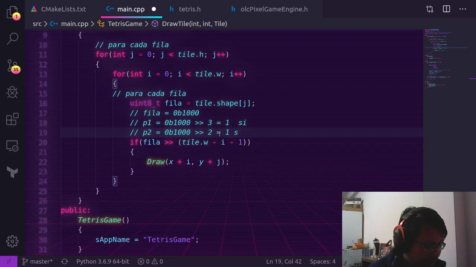476x267 pixels.
Task: Click the Draw function call text
Action: 156,162
